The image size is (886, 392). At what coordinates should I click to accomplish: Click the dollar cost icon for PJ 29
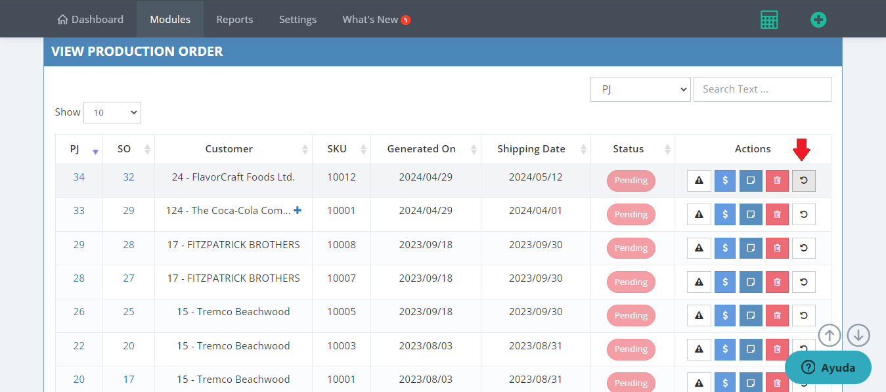[725, 248]
